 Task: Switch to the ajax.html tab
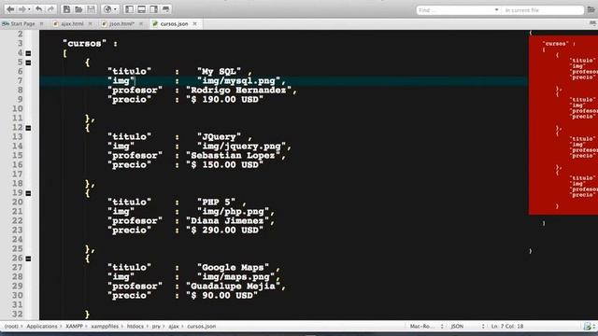pos(72,23)
